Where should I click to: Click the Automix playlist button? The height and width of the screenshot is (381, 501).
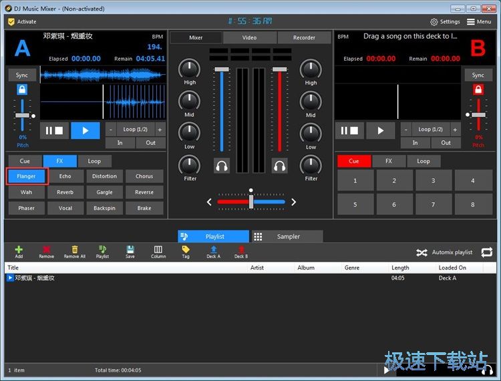click(444, 252)
